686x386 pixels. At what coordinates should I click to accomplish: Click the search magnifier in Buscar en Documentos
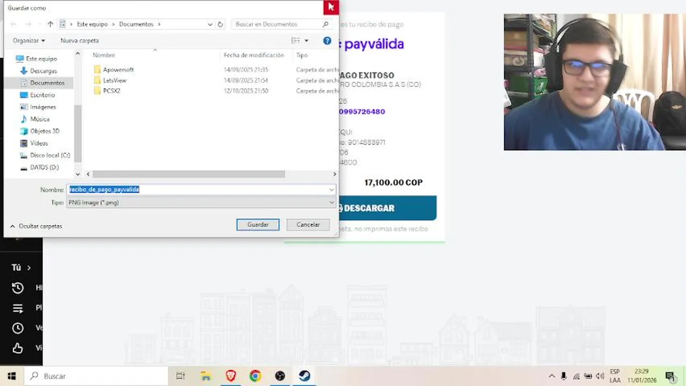[325, 24]
